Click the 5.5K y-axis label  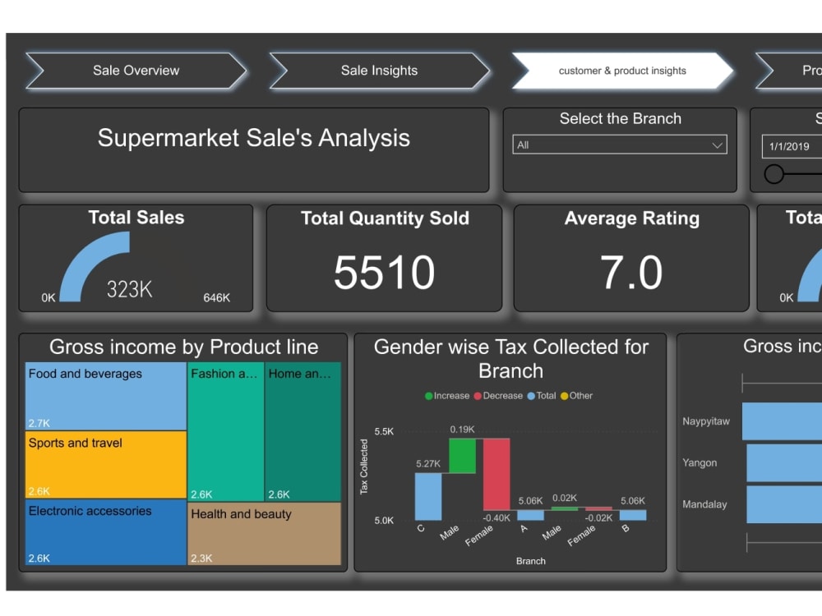pyautogui.click(x=384, y=432)
